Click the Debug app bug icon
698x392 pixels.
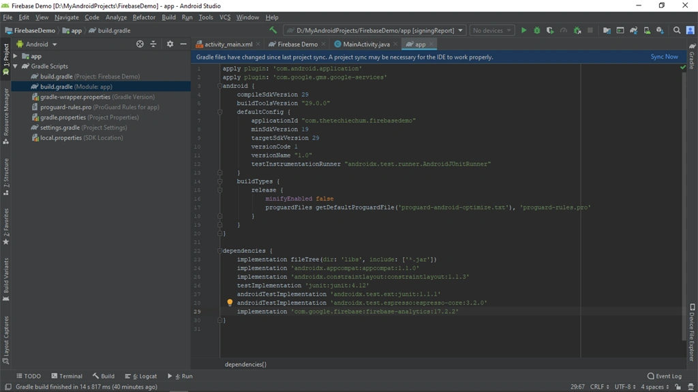pyautogui.click(x=537, y=30)
